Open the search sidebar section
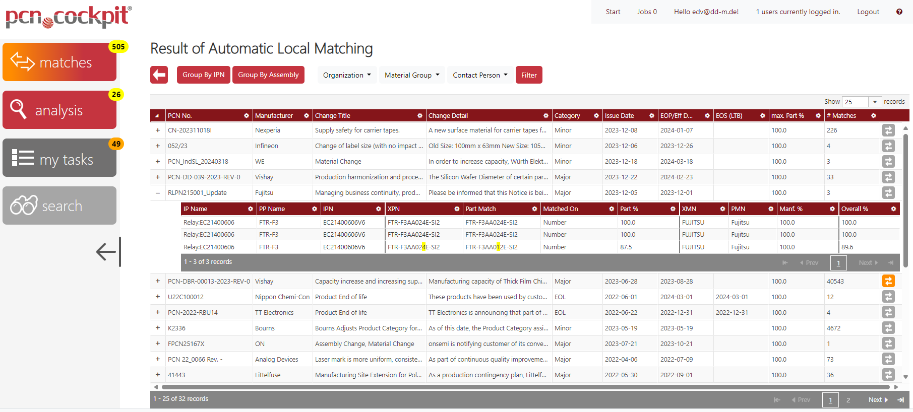Viewport: 913px width, 412px height. (x=59, y=205)
